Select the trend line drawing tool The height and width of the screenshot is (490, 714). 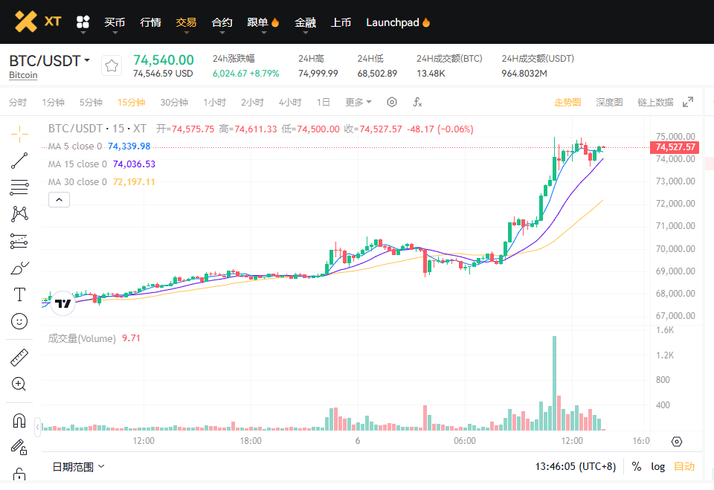(19, 161)
